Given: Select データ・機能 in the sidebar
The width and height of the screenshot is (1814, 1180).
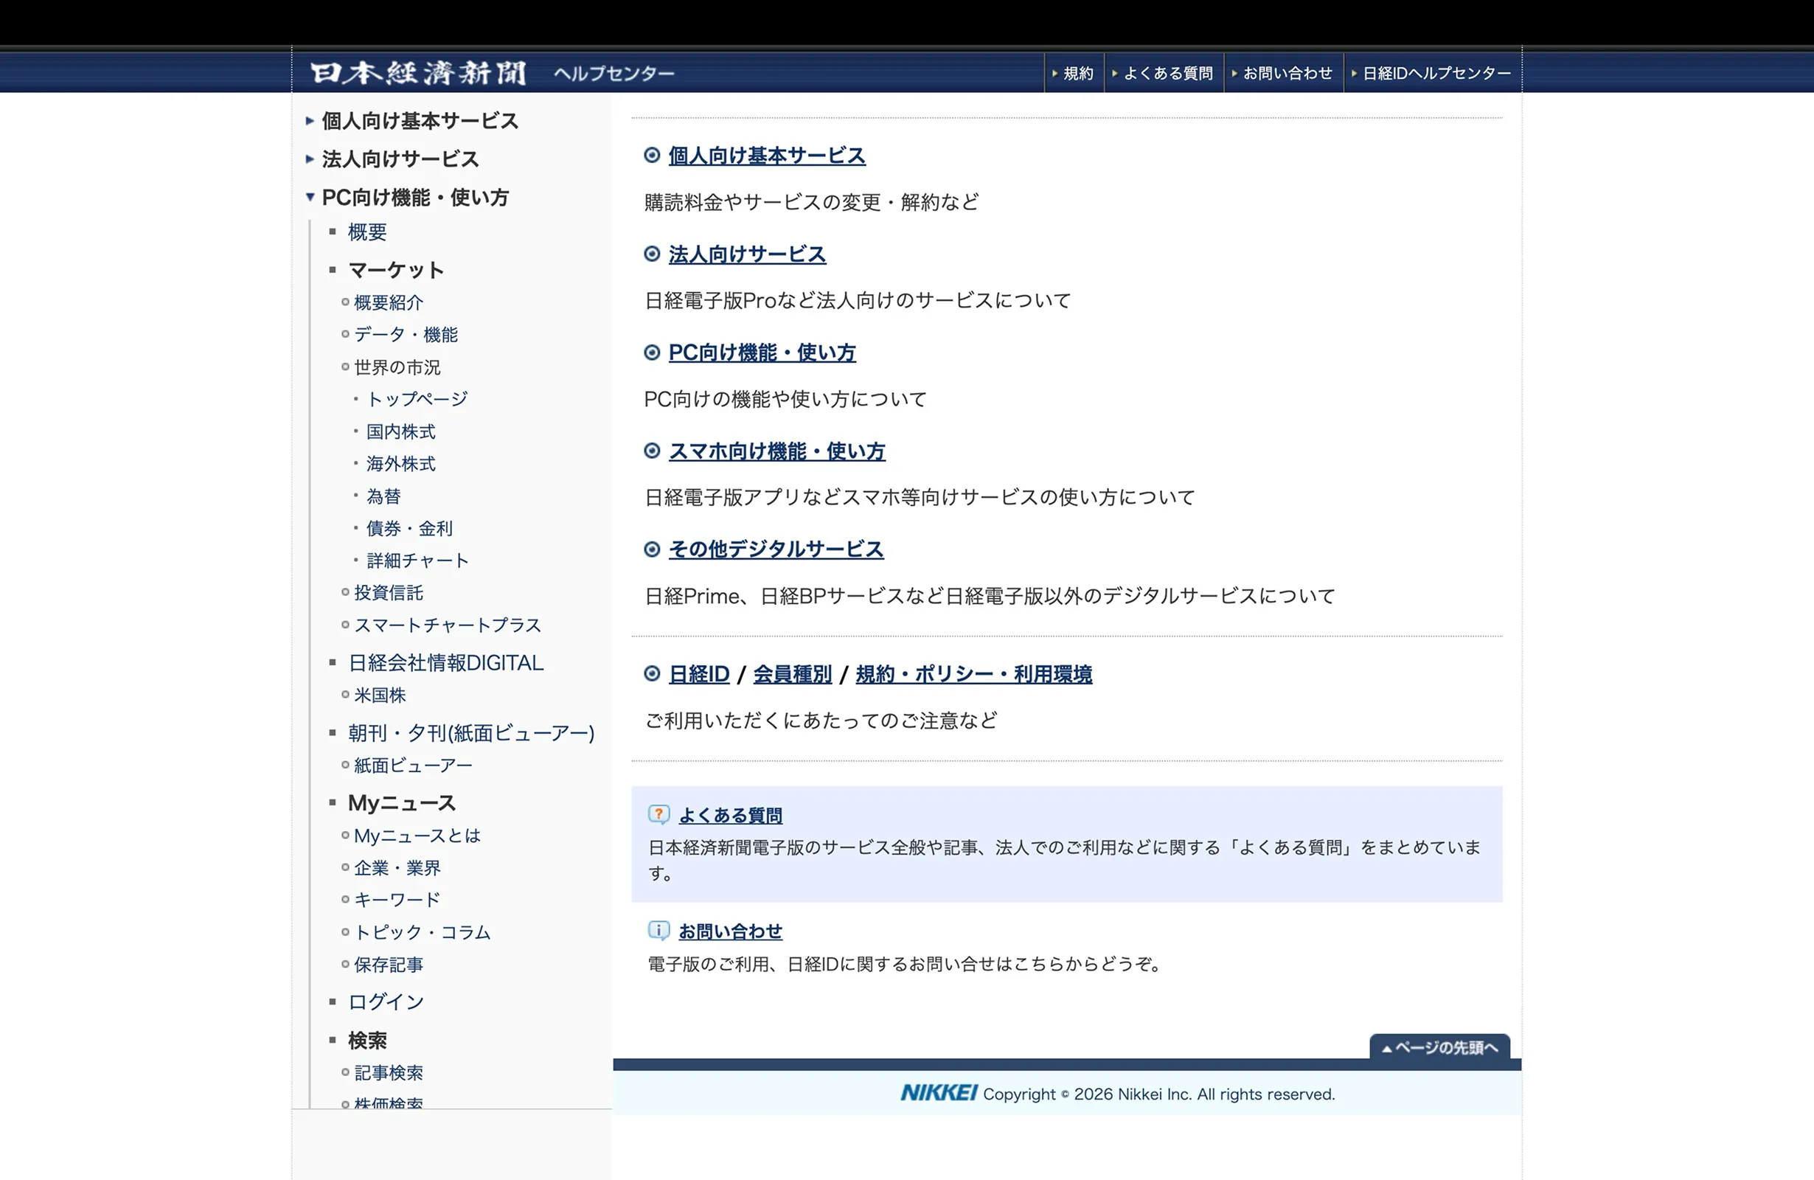Looking at the screenshot, I should 406,334.
